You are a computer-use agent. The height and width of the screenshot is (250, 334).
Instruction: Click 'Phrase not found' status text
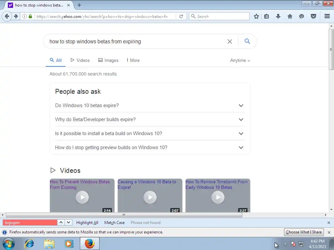pyautogui.click(x=145, y=223)
